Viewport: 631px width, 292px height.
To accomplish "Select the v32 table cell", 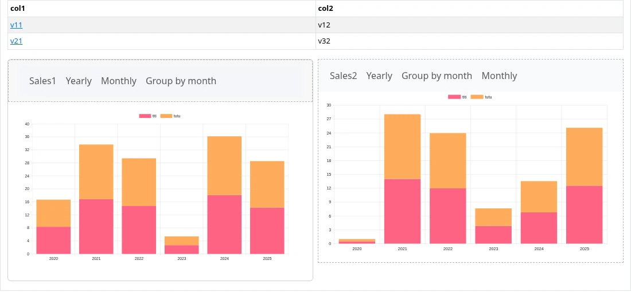I will 469,41.
